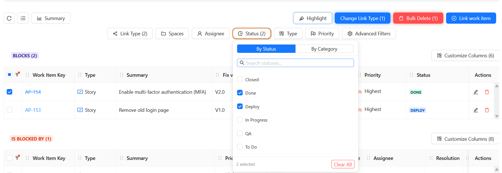Click filter icon in Is Blocked By header
Viewport: 502px width, 173px height.
(x=17, y=158)
